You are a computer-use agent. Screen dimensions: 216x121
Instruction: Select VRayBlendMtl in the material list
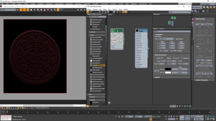click(x=98, y=42)
